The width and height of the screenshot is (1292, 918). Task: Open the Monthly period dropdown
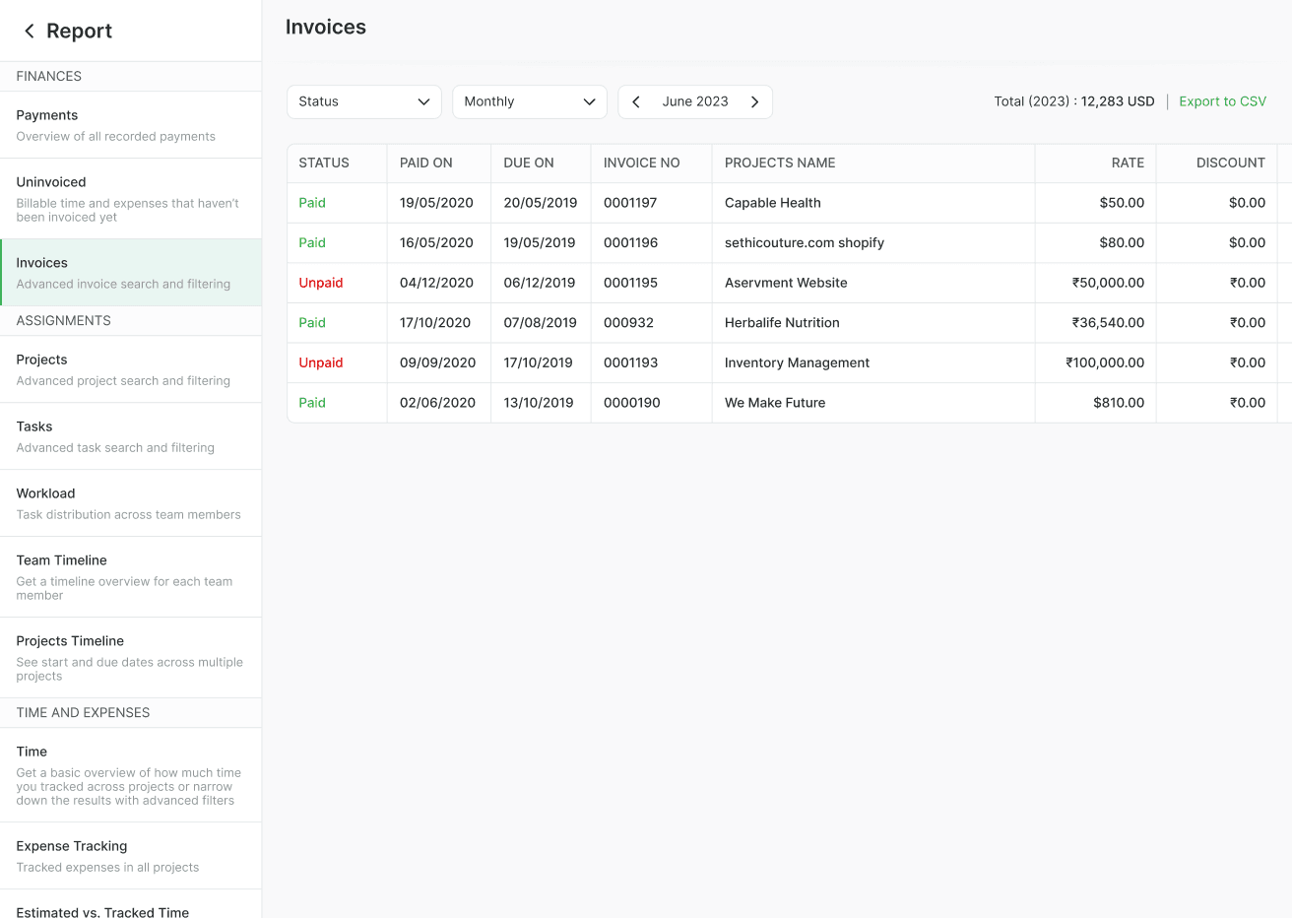click(529, 101)
